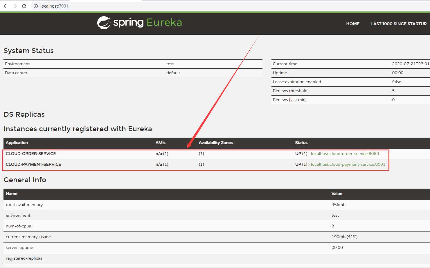Select CLOUD-PAYMENT-SERVICE application cell
This screenshot has width=430, height=268.
coord(33,164)
